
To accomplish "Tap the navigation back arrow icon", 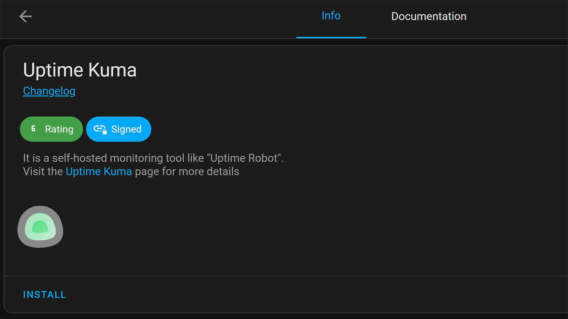I will (26, 16).
